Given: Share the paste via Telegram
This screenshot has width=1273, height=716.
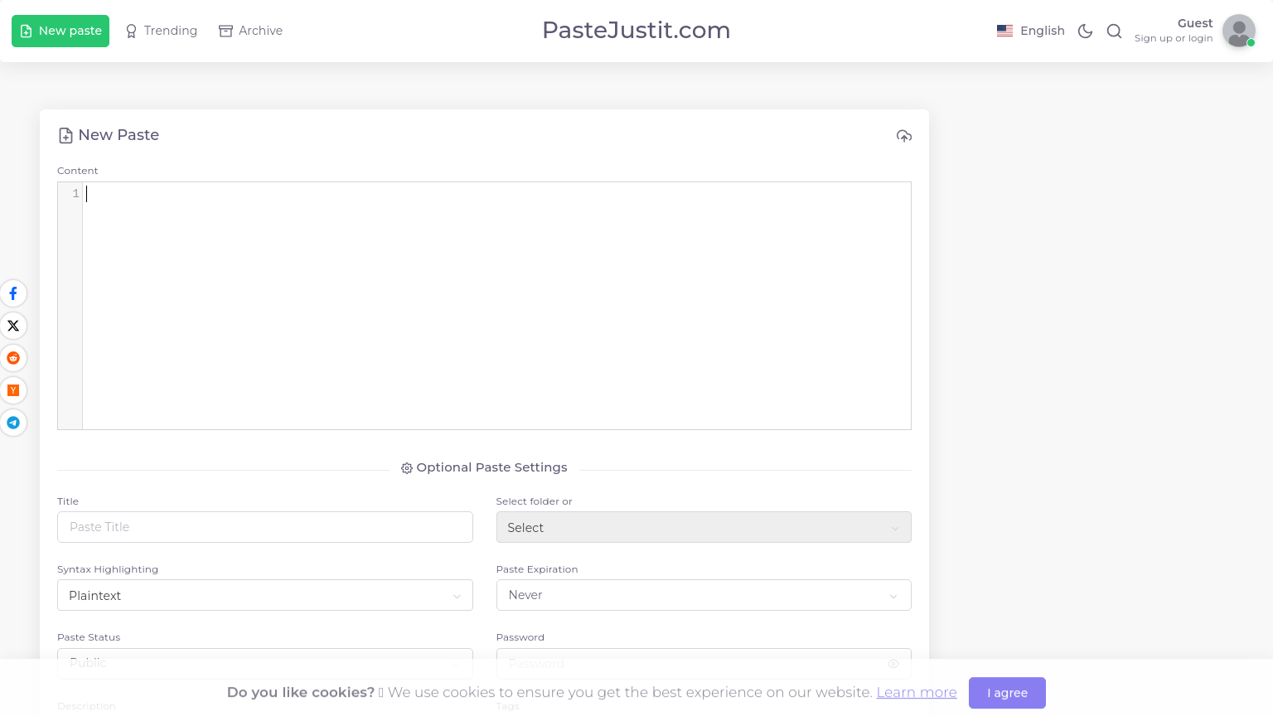Looking at the screenshot, I should pyautogui.click(x=13, y=423).
